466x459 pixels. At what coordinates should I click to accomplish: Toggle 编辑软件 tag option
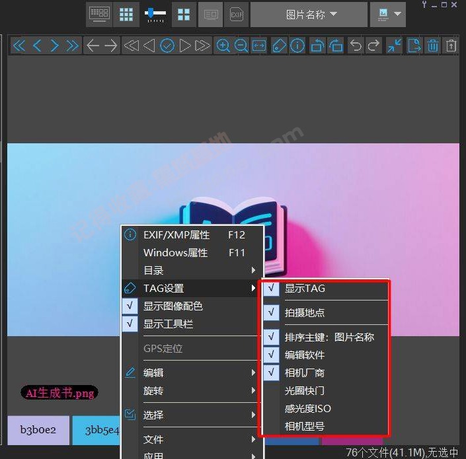[x=325, y=355]
